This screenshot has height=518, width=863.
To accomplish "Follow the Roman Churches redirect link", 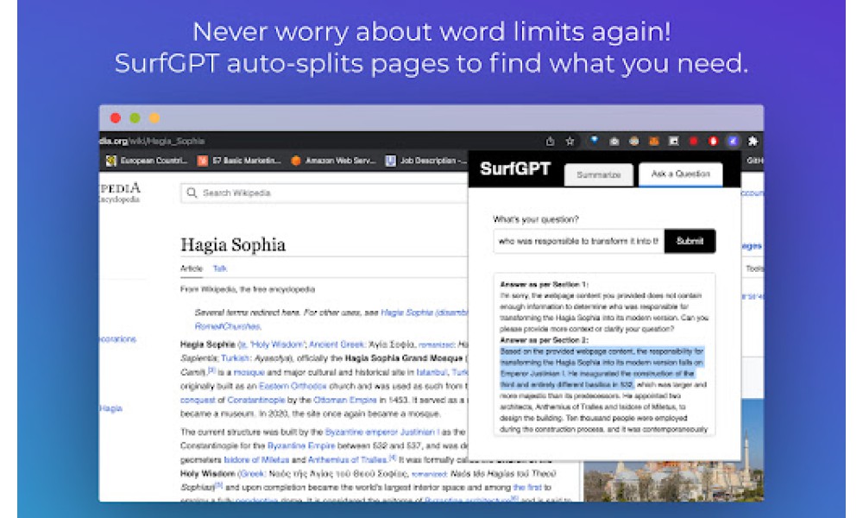I will [x=227, y=326].
